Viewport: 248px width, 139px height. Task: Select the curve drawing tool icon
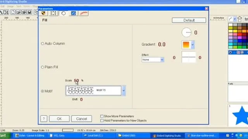point(231,19)
